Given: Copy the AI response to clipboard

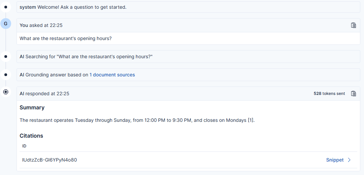Looking at the screenshot, I should point(353,94).
